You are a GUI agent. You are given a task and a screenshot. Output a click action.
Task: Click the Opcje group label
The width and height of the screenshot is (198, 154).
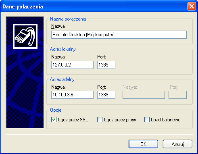click(56, 110)
